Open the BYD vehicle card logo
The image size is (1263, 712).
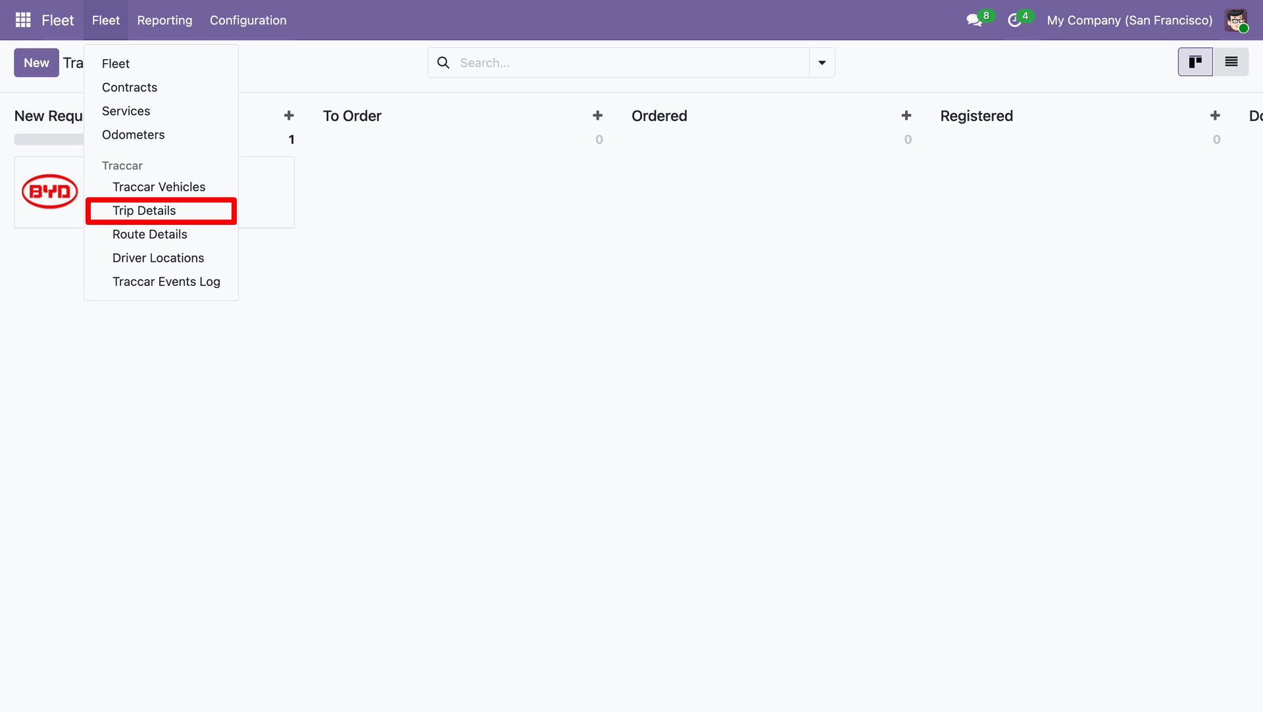click(50, 191)
